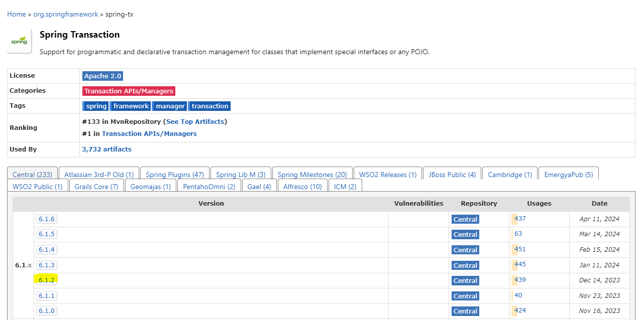Go to Home breadcrumb link
This screenshot has height=320, width=639.
[x=17, y=14]
